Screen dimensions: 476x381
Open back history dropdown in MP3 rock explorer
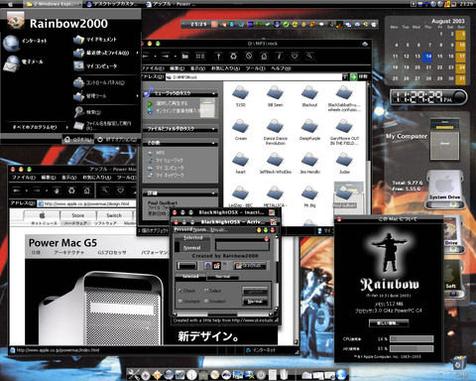pos(155,57)
